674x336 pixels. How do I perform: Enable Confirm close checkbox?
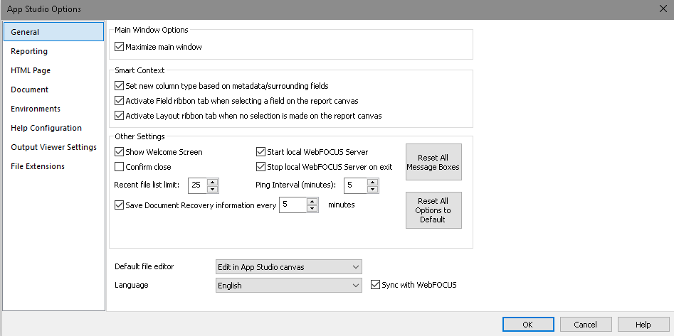tap(119, 166)
